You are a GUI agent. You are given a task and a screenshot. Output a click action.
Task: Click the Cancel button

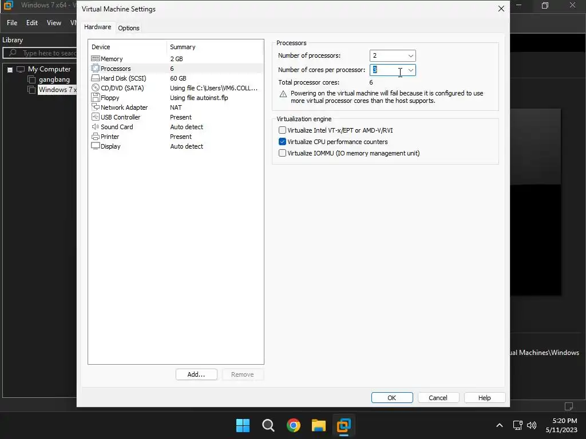pos(438,398)
